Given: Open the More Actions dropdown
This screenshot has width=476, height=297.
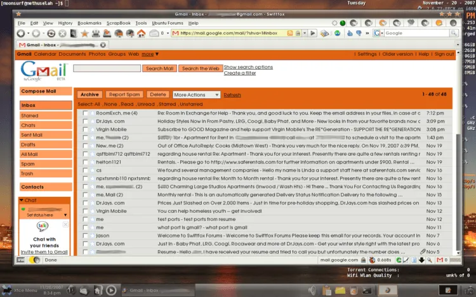Looking at the screenshot, I should 196,95.
